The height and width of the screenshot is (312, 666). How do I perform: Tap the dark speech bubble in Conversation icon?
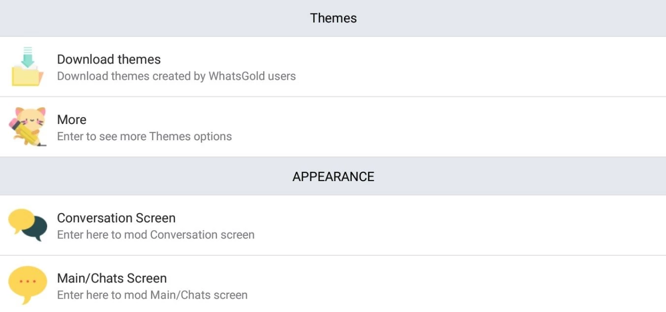pos(36,229)
